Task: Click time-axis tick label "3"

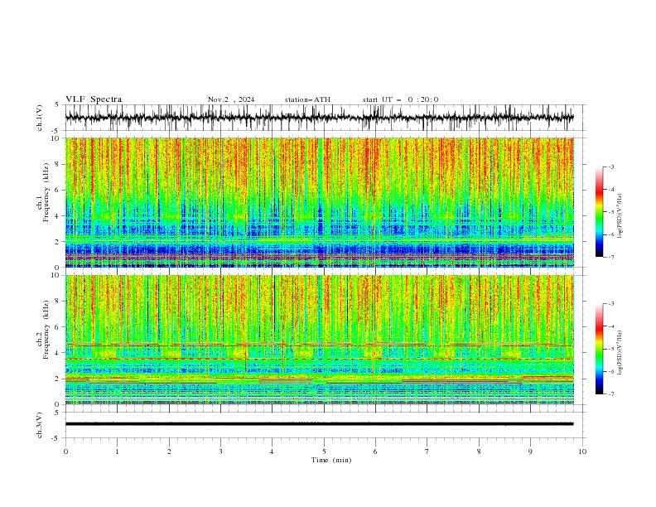Action: (x=220, y=451)
